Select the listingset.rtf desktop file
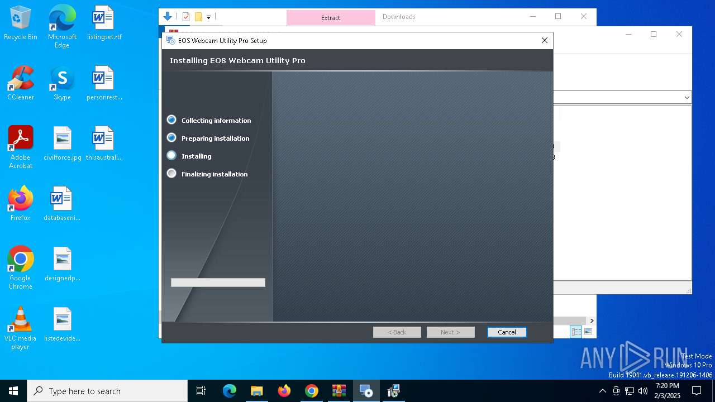 [104, 23]
